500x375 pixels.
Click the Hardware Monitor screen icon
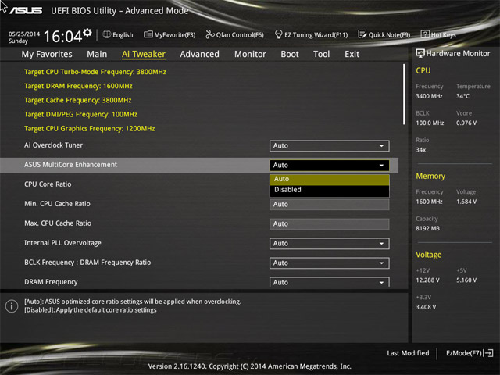click(x=420, y=53)
